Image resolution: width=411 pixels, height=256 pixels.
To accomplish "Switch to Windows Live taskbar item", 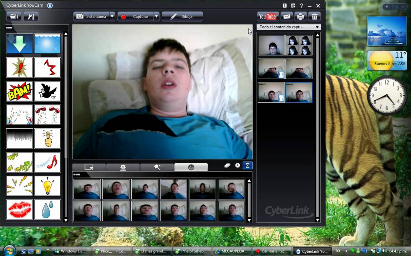I will tap(71, 251).
